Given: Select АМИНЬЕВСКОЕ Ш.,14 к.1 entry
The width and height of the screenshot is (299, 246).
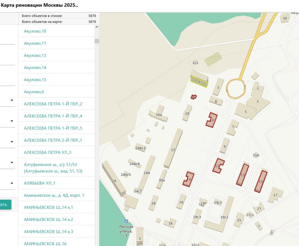Looking at the screenshot, I should click(56, 207).
